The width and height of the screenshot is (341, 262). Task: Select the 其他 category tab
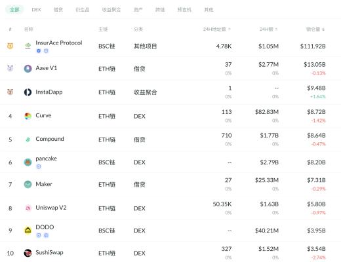click(x=209, y=10)
